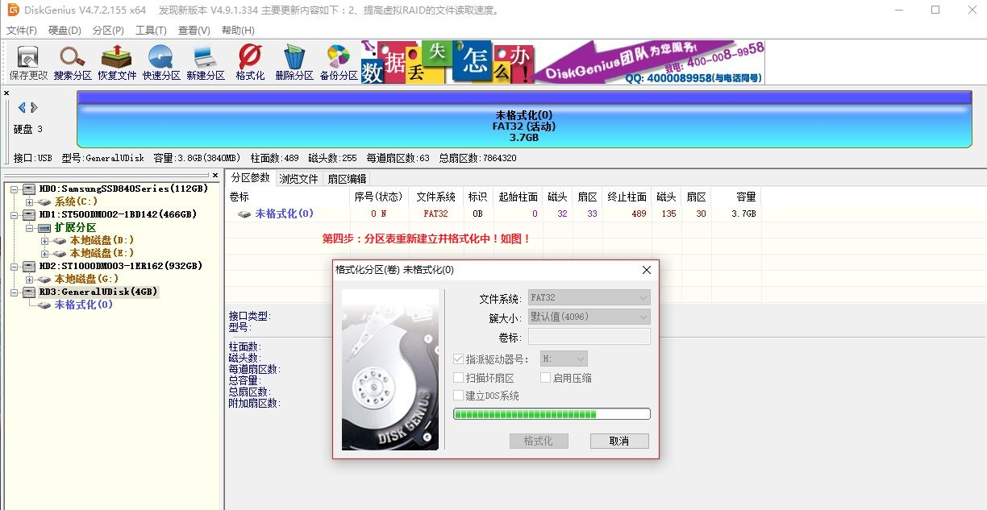Select 系统(C:) in the disk tree
This screenshot has height=510, width=987.
[x=76, y=201]
